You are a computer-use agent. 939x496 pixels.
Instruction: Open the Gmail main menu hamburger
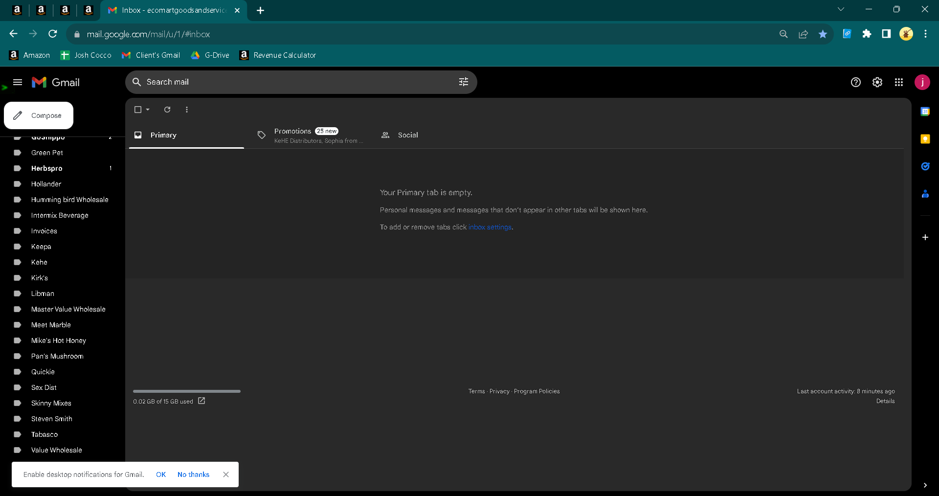click(x=18, y=82)
